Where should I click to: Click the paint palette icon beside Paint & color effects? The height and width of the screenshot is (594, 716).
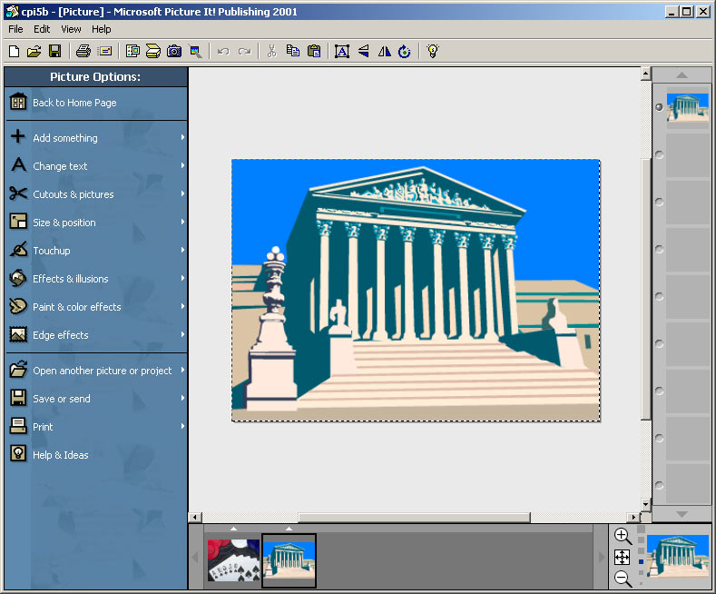click(x=18, y=306)
